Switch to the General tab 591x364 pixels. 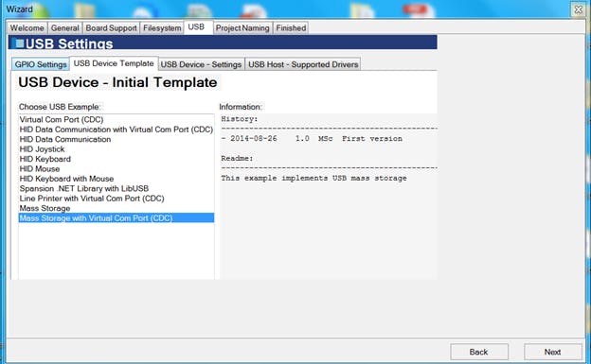(x=64, y=28)
